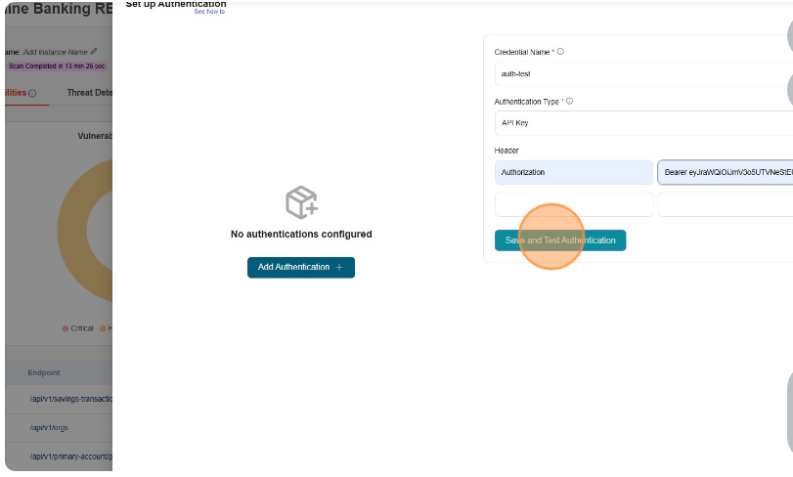Open the See how to link
793x477 pixels.
point(209,12)
